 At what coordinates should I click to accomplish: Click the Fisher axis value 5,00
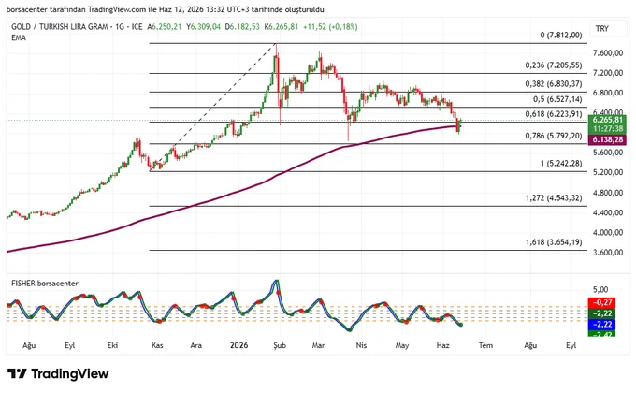(600, 290)
